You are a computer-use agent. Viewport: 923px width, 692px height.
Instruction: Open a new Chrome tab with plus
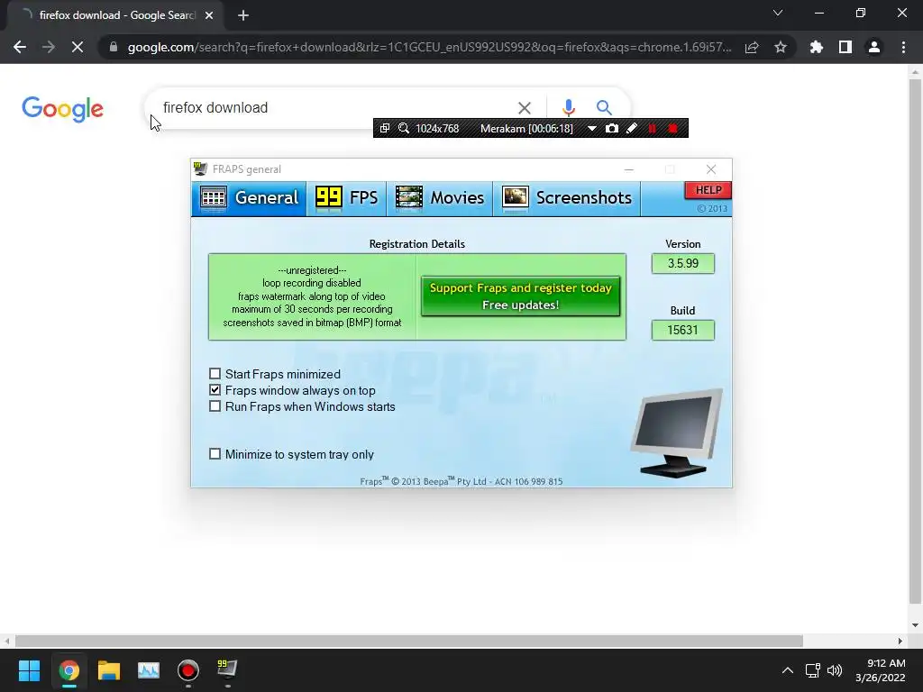(x=243, y=15)
